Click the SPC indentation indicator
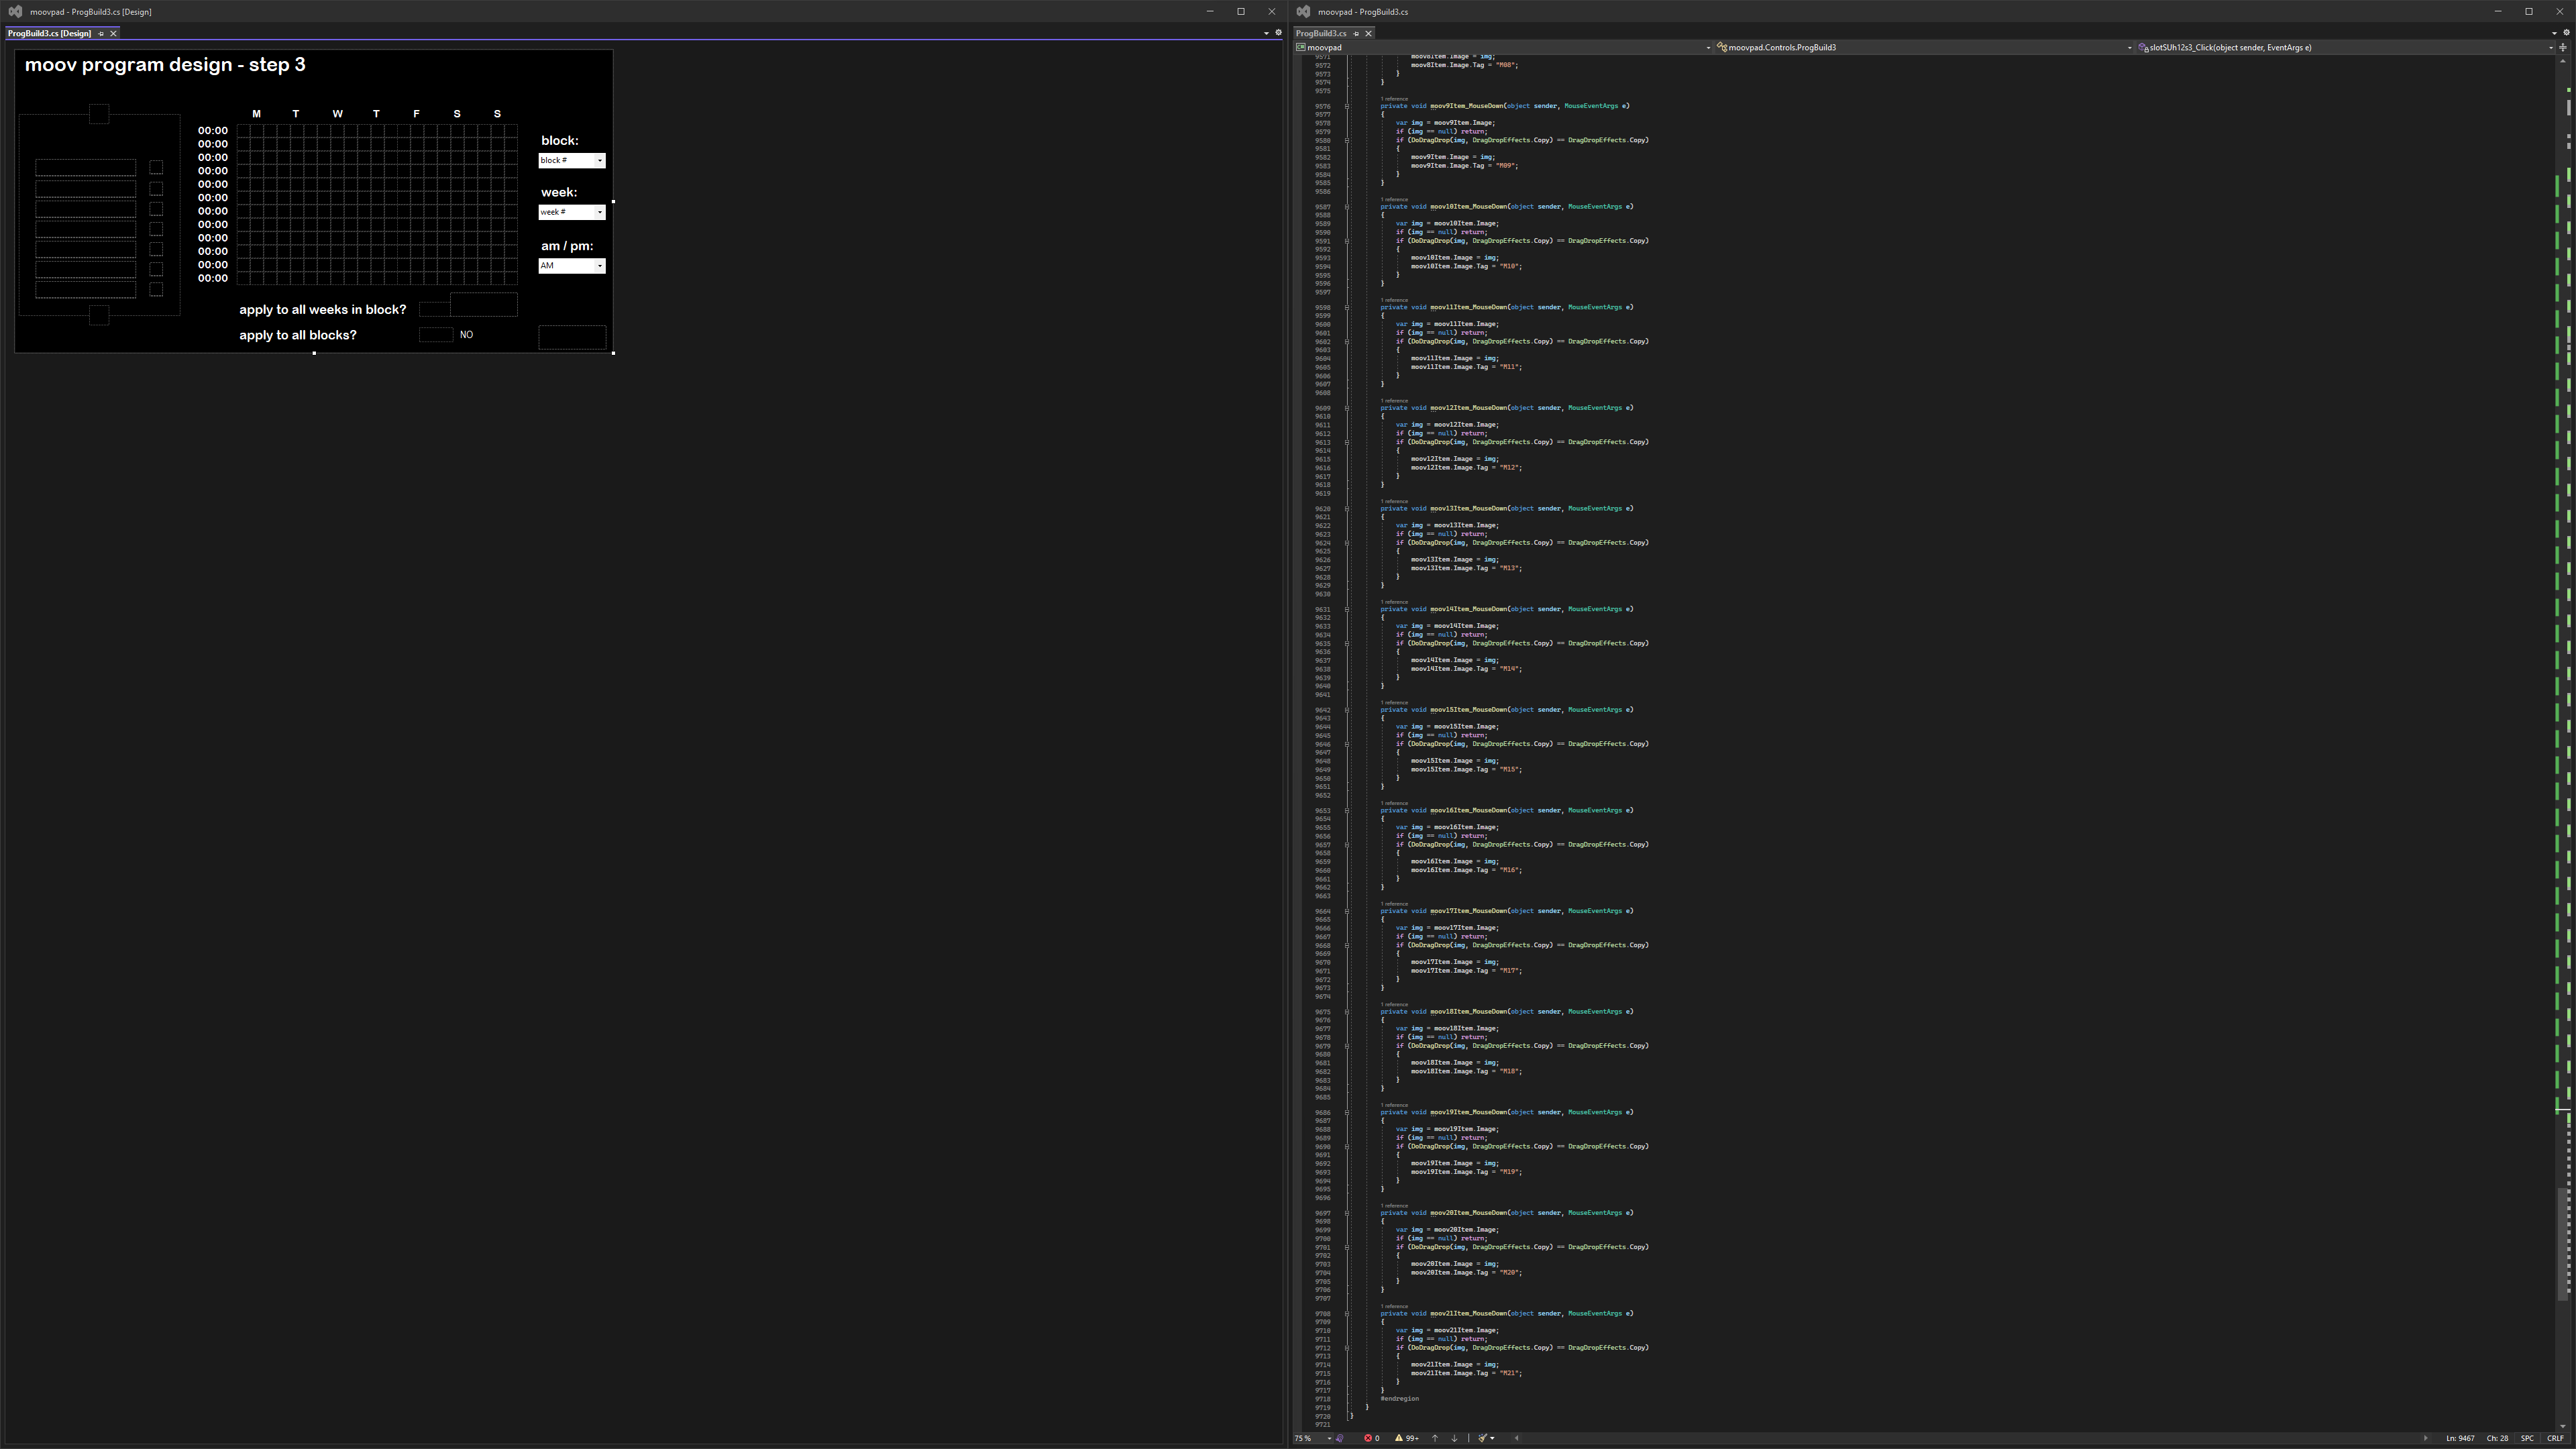 [x=2527, y=1438]
